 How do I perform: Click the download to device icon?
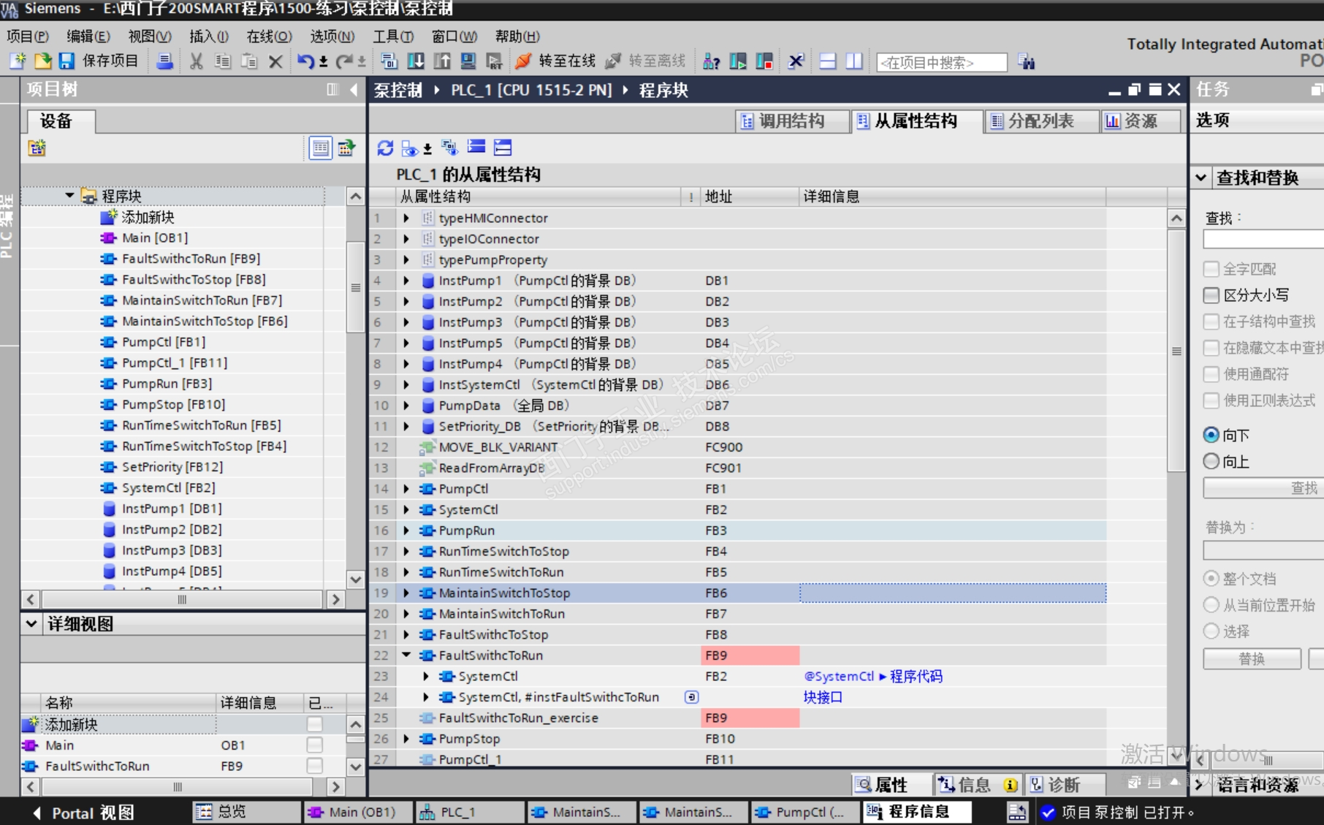pos(415,61)
